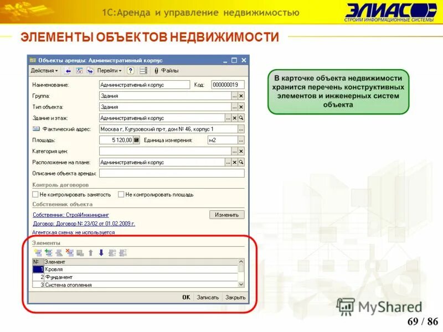
Task: Add copied element with green plus icon
Action: pyautogui.click(x=49, y=253)
